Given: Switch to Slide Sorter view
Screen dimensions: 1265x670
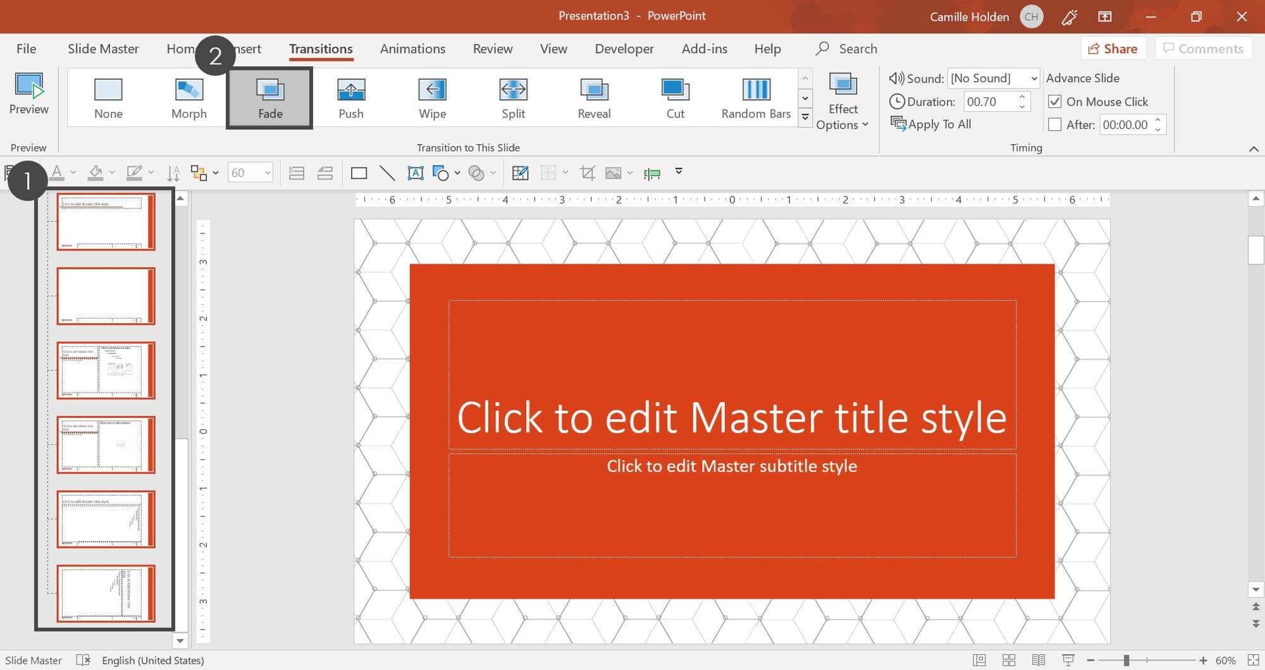Looking at the screenshot, I should click(x=1009, y=660).
